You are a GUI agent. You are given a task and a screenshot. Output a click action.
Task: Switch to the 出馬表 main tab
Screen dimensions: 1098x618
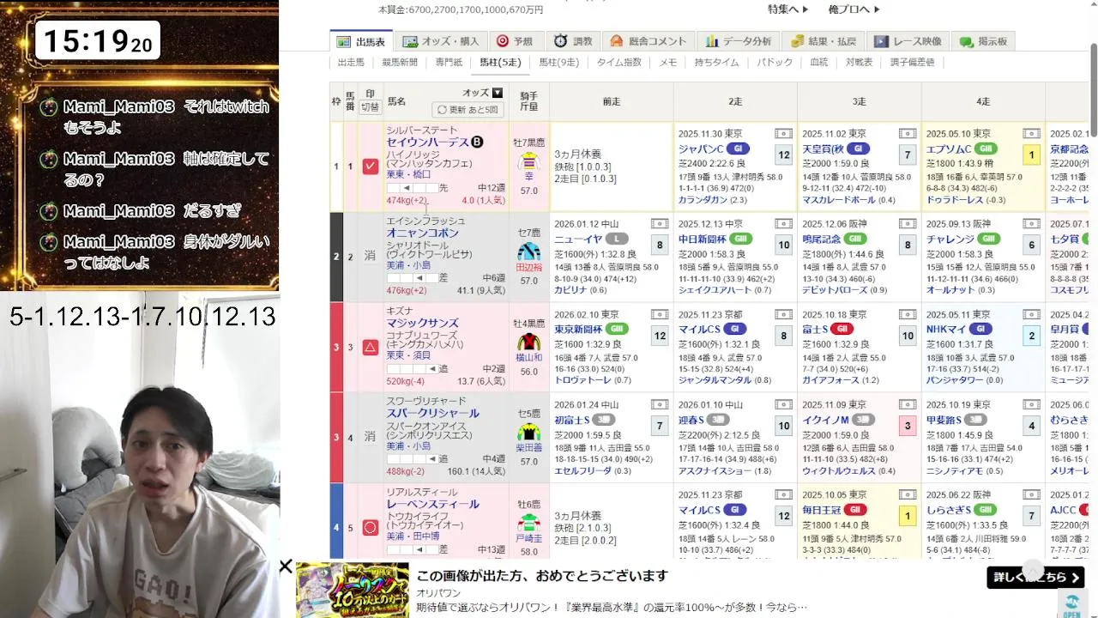[x=362, y=41]
